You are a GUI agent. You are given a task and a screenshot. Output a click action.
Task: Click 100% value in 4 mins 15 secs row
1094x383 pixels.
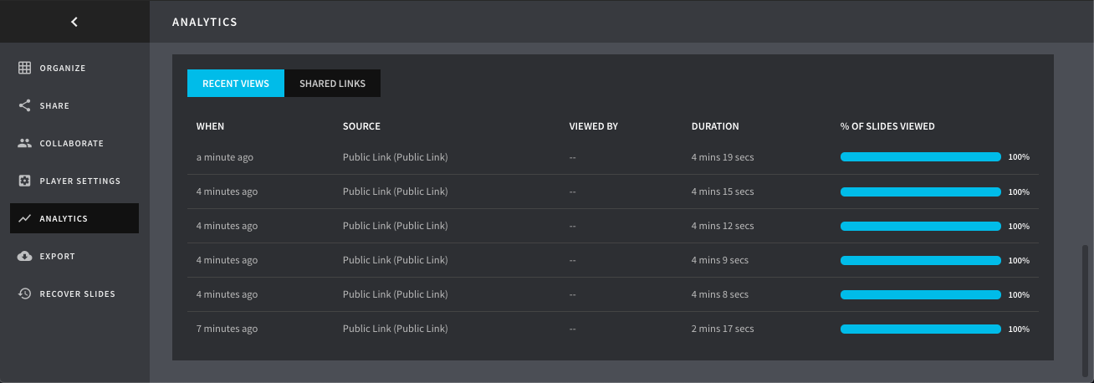(x=1019, y=191)
